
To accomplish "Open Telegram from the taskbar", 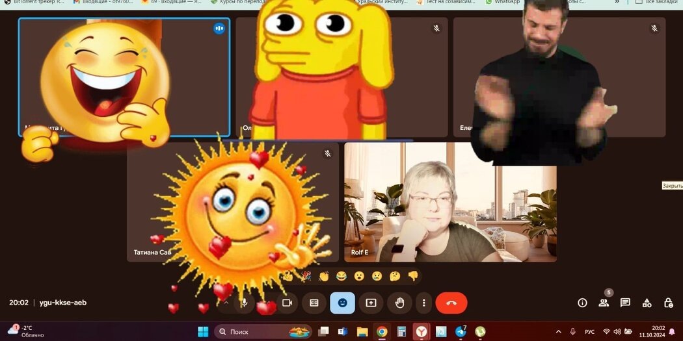I will coord(461,332).
